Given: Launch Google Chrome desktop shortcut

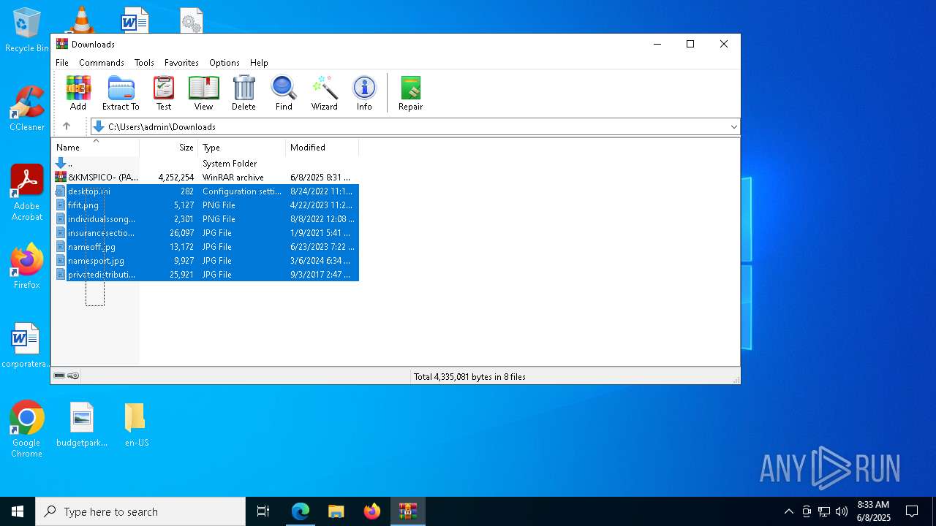Looking at the screenshot, I should tap(27, 429).
